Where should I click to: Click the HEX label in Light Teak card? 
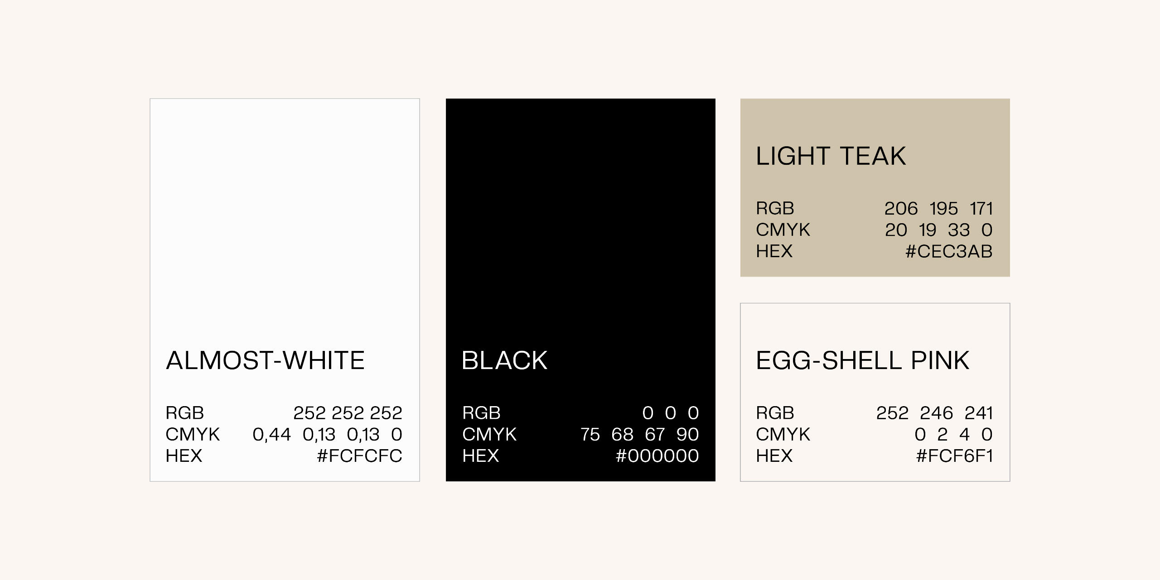pyautogui.click(x=774, y=251)
